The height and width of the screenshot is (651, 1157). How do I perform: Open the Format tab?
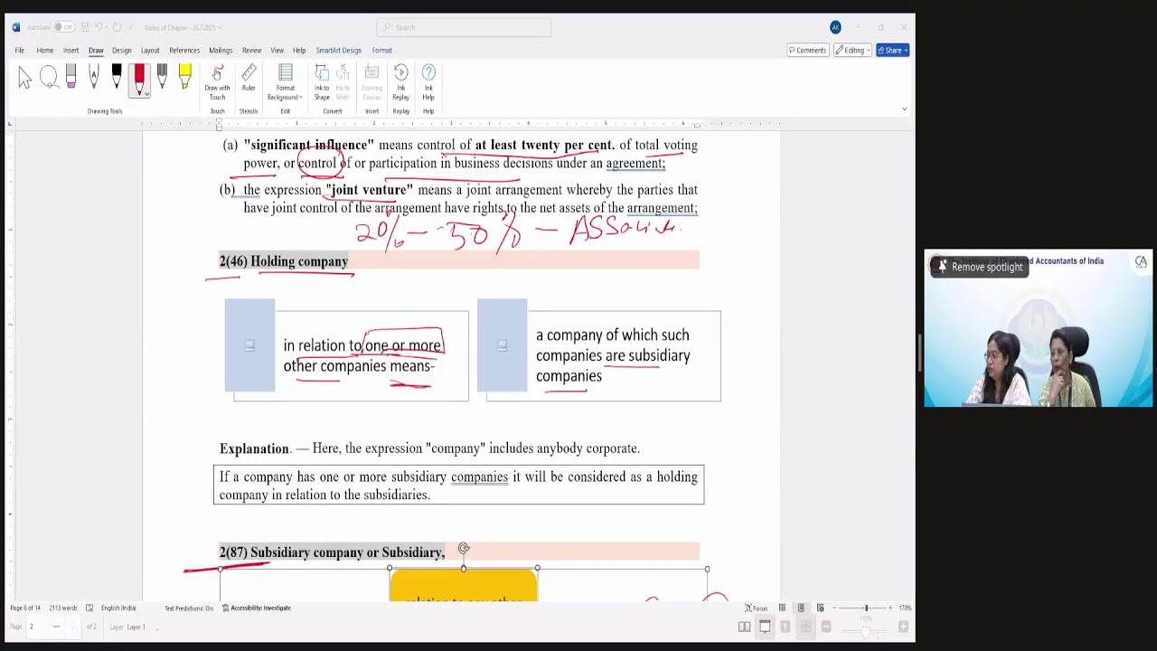click(x=381, y=51)
